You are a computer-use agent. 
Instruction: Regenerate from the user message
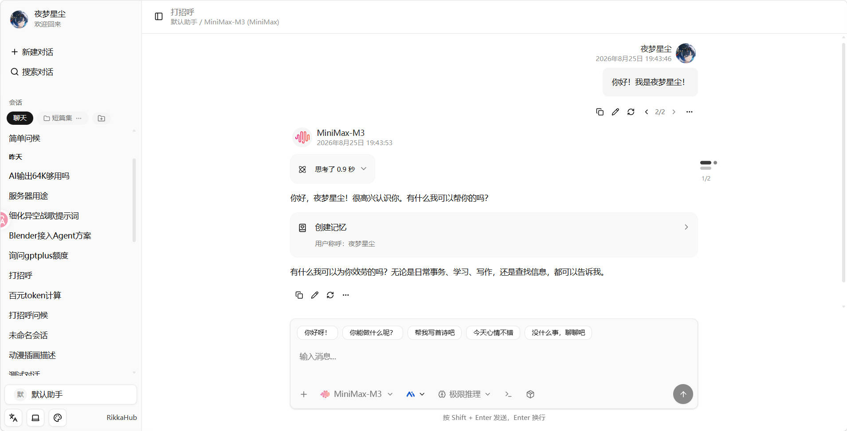click(x=631, y=112)
